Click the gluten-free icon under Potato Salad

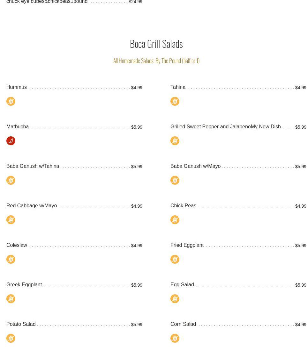(x=11, y=338)
